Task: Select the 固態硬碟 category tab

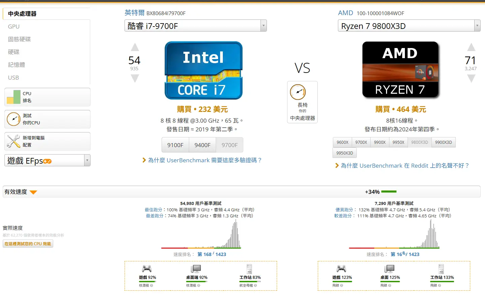Action: click(19, 39)
